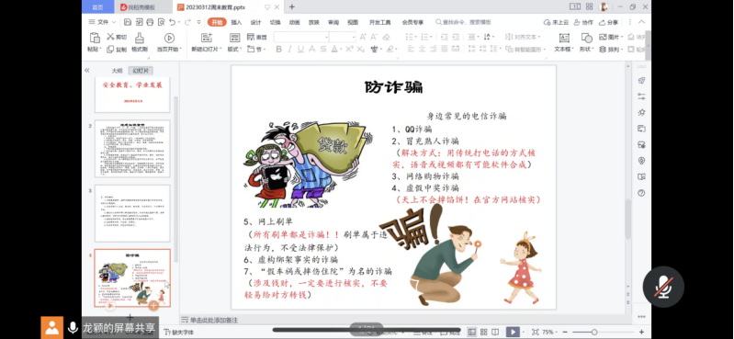The image size is (734, 339).
Task: Select slide 2 thumbnail in the panel
Action: [x=132, y=149]
